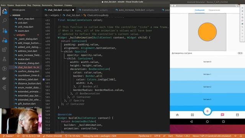Open the LF end-of-line selector
Image resolution: width=245 pixels, height=138 pixels.
(164, 136)
